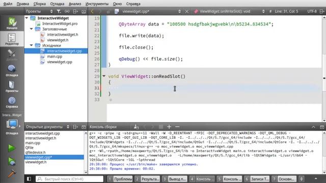Minimize the build console with the caret

click(x=313, y=127)
